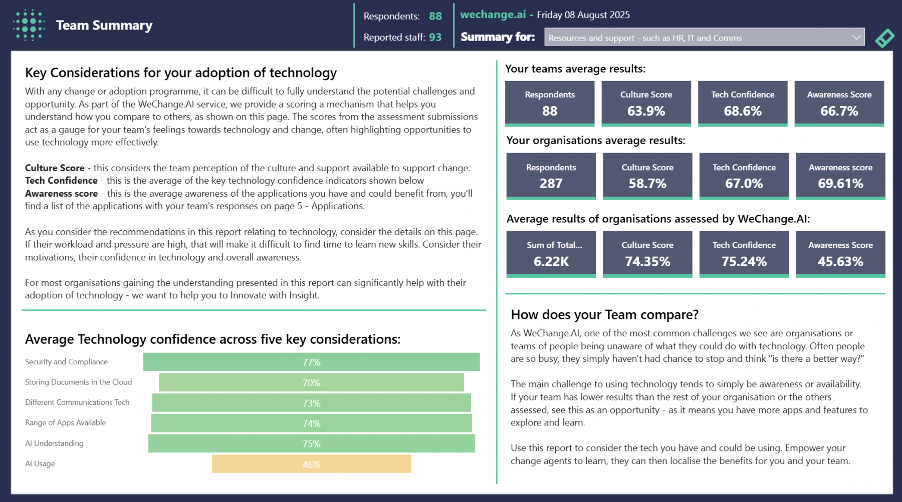The height and width of the screenshot is (502, 902).
Task: Click the team Awareness Score 66.7% card
Action: click(x=839, y=103)
